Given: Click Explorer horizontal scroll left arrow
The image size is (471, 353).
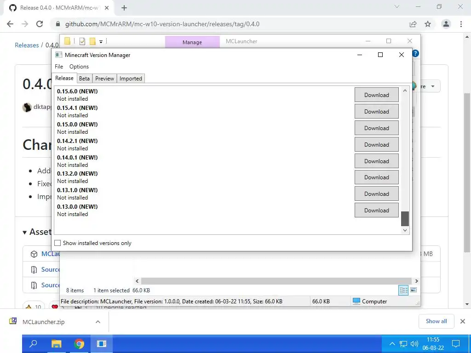Looking at the screenshot, I should pos(137,281).
